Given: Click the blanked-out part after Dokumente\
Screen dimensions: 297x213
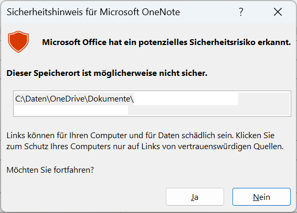Looking at the screenshot, I should pos(186,99).
